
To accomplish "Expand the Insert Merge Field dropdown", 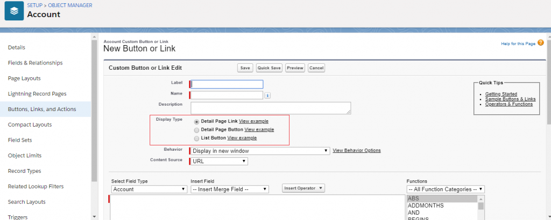I will coord(230,189).
